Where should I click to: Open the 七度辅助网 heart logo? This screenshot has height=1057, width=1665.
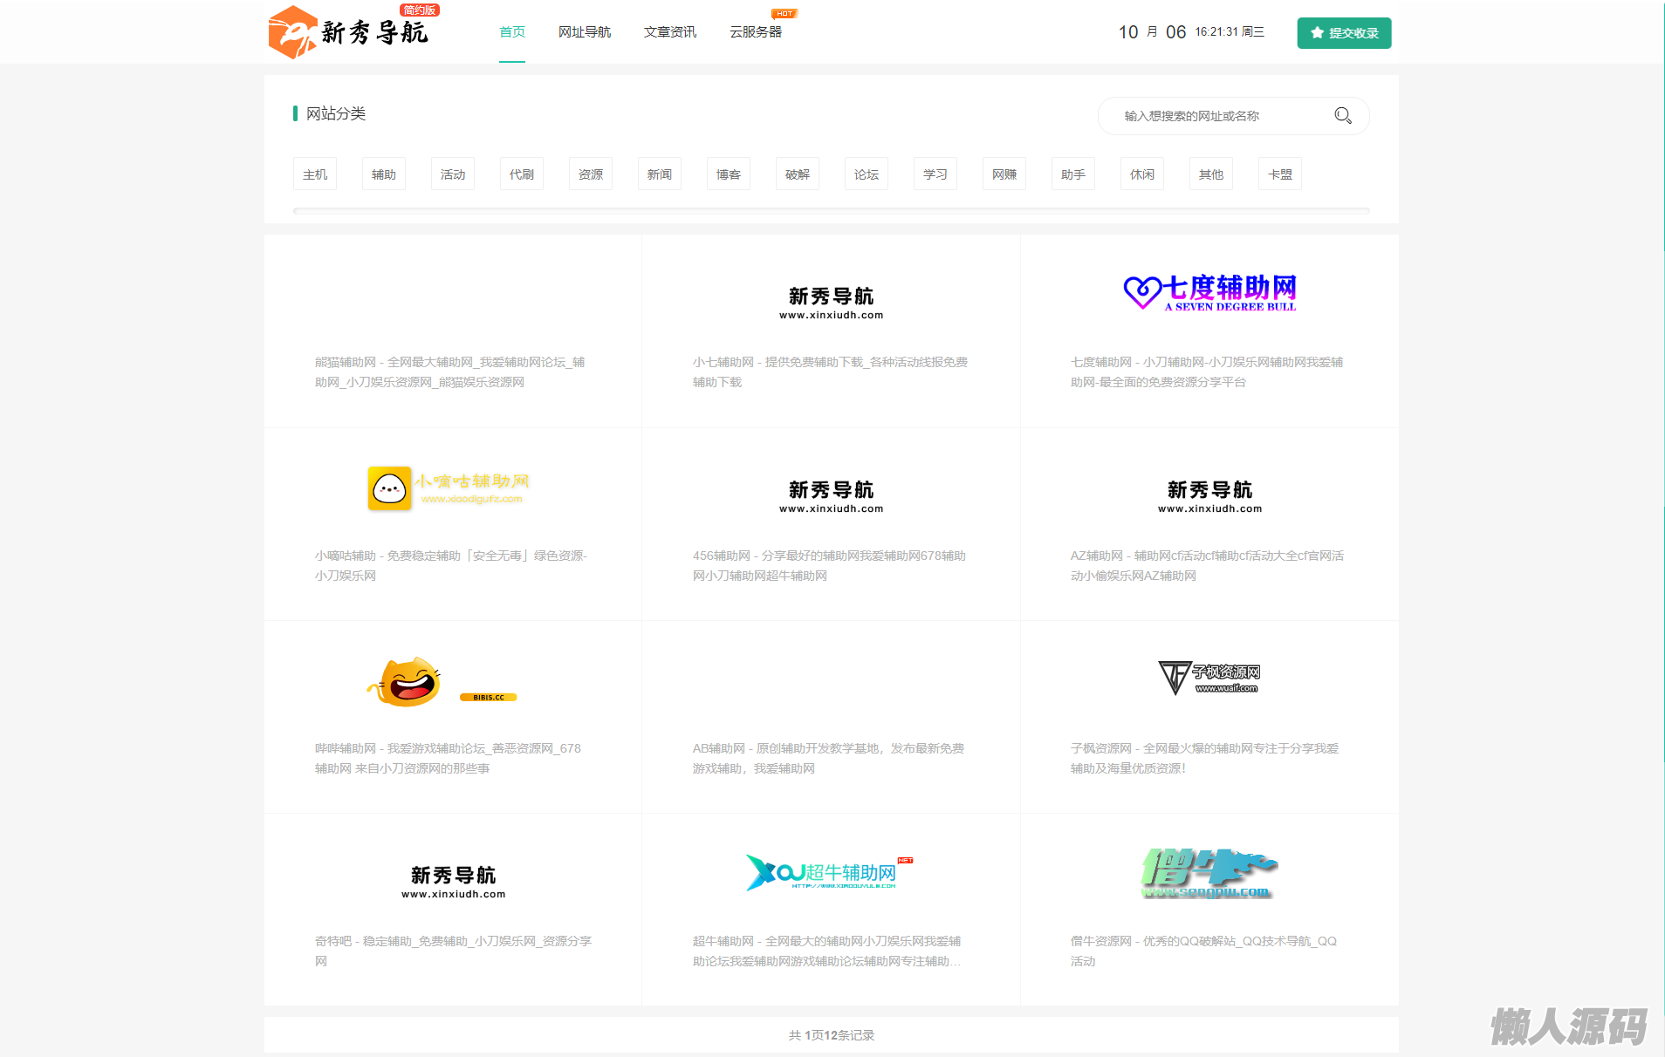click(1209, 293)
